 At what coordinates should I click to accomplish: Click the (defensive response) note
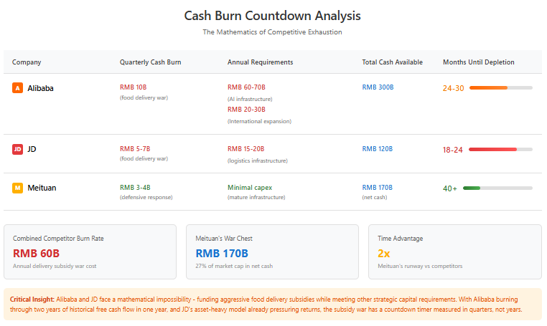point(146,197)
